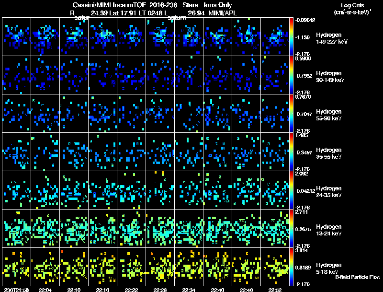Image resolution: width=383 pixels, height=292 pixels.
Task: Click the 0.3457 colorbar value
Action: [x=304, y=152]
